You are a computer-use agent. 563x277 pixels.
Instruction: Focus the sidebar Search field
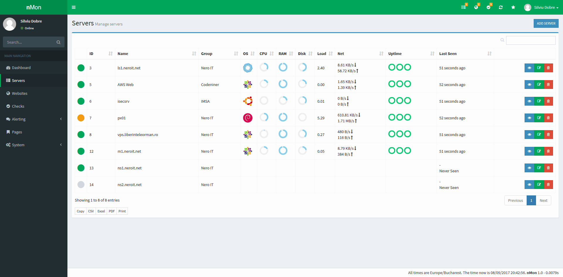pyautogui.click(x=29, y=42)
